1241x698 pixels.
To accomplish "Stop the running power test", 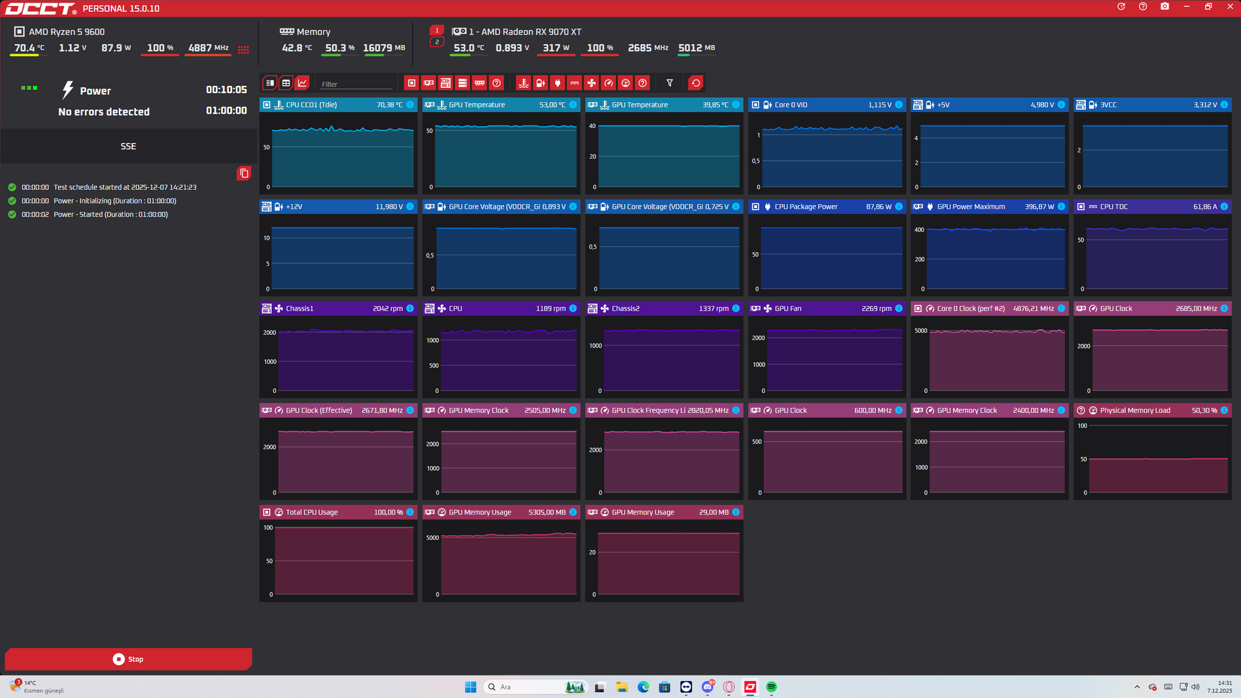I will pos(128,659).
